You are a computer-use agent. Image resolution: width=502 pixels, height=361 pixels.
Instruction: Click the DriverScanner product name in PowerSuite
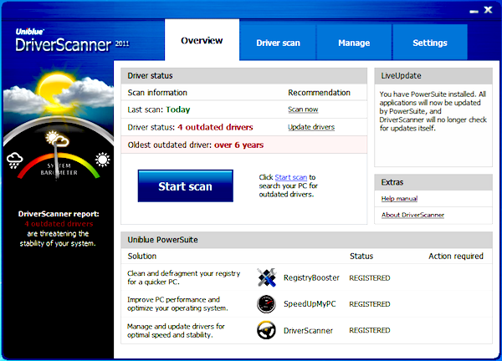tap(308, 331)
